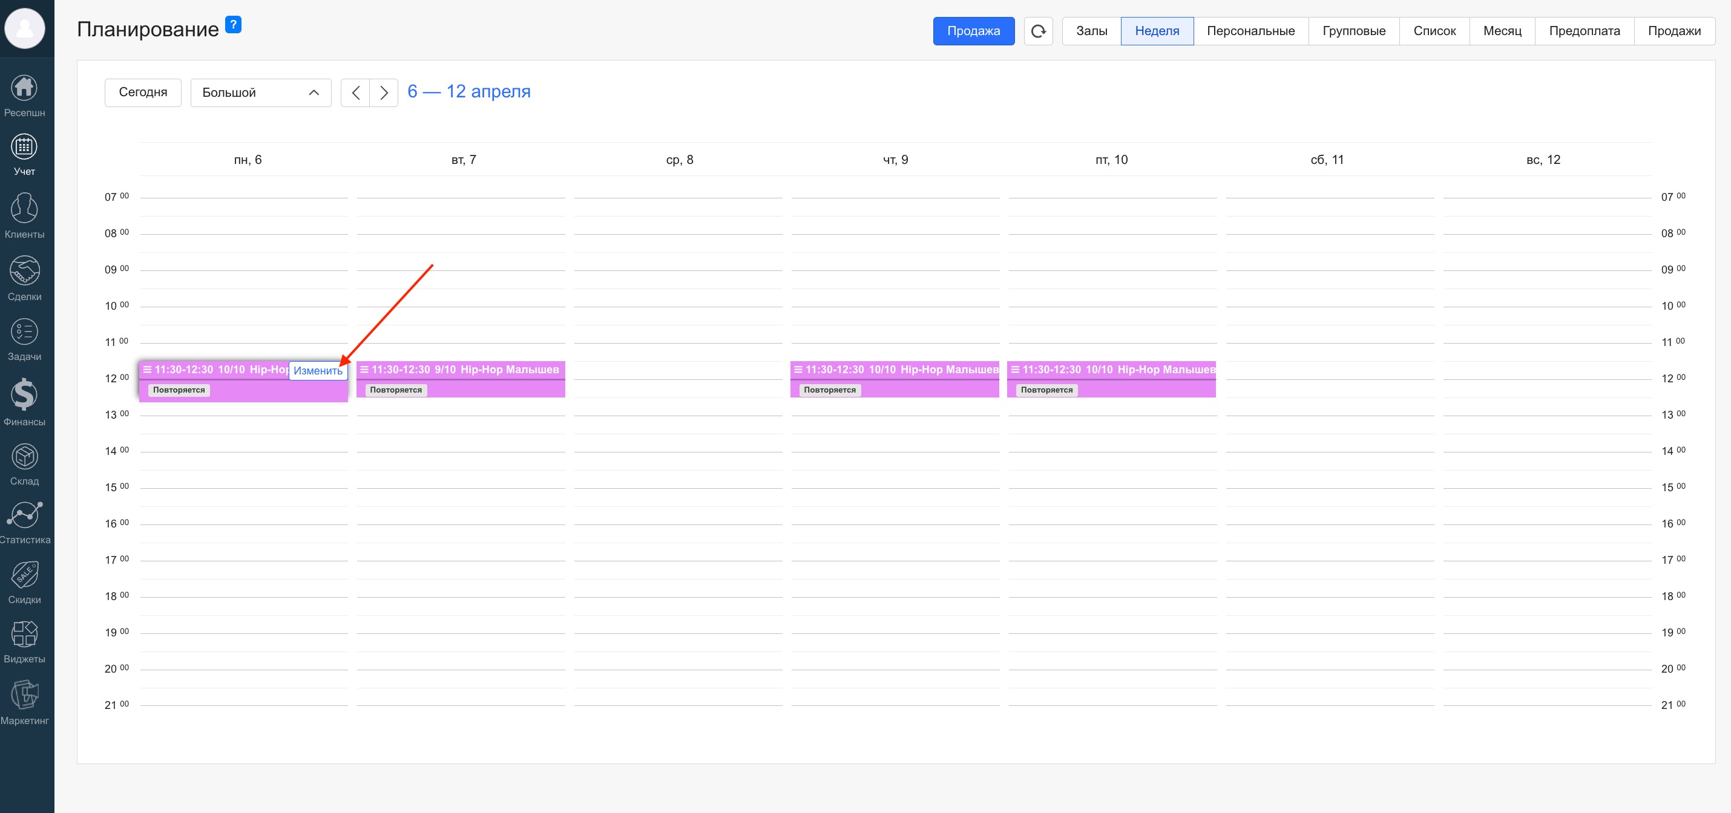The width and height of the screenshot is (1731, 813).
Task: Click Изменить on Monday's Hip-Hop class
Action: click(x=318, y=371)
